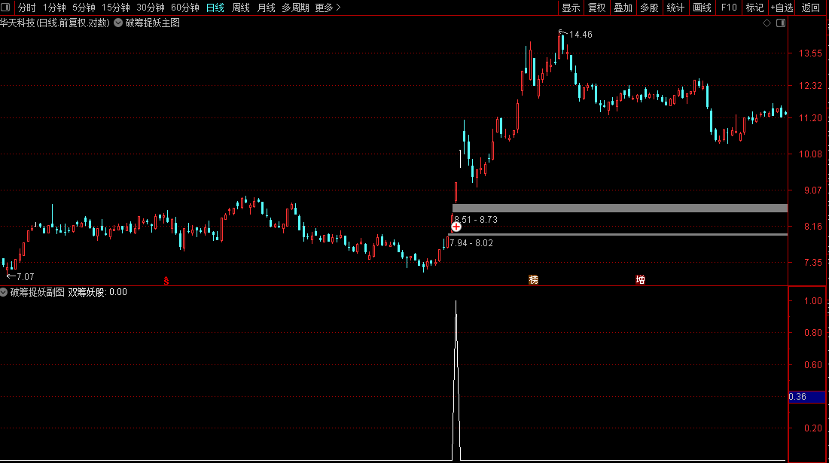The image size is (829, 463).
Task: Expand the 破筹捉妖副图 indicator dropdown
Action: pos(4,292)
